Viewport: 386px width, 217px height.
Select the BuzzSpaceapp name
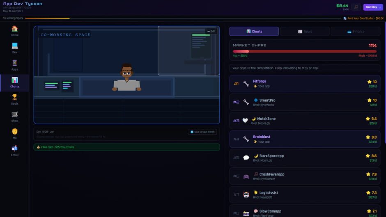coord(271,156)
